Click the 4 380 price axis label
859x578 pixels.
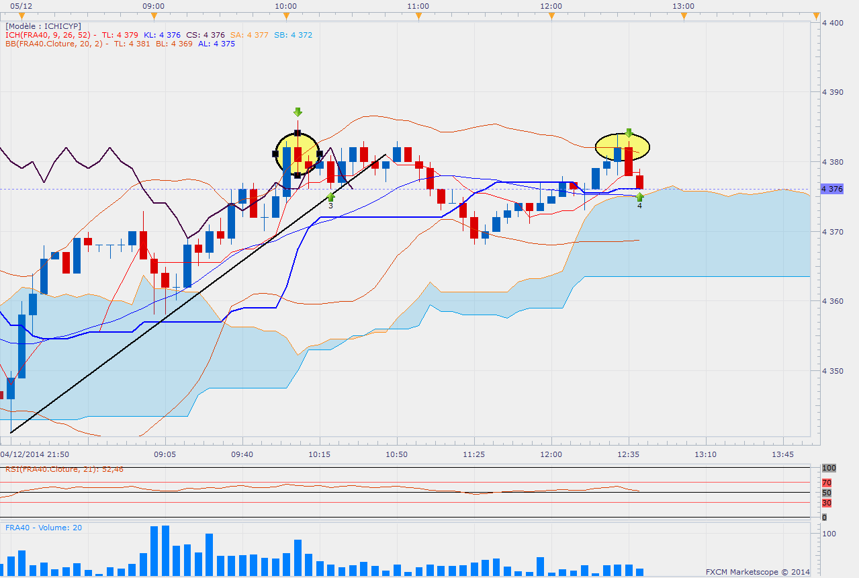pyautogui.click(x=833, y=162)
